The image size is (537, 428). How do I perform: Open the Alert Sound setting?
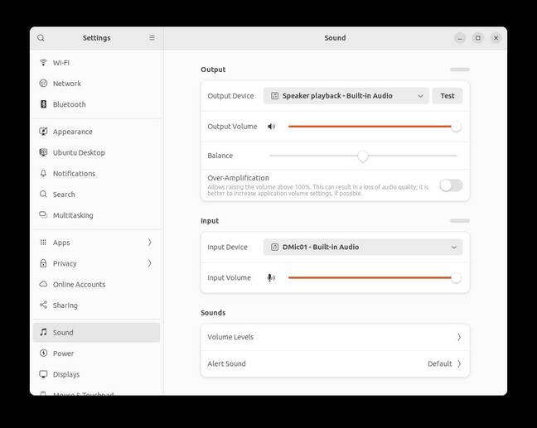pos(334,363)
